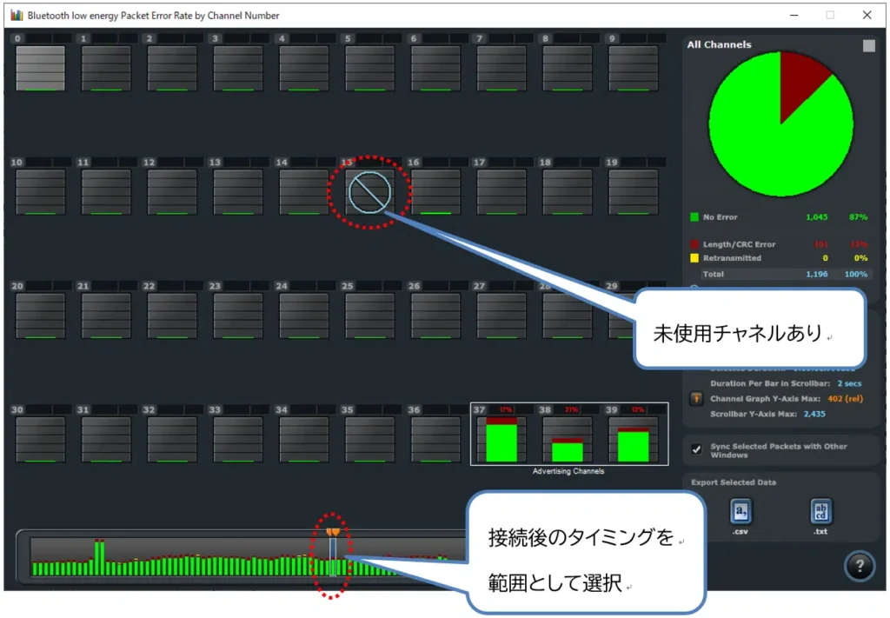890x618 pixels.
Task: Click the yellow Retransmitted legend swatch
Action: click(694, 258)
